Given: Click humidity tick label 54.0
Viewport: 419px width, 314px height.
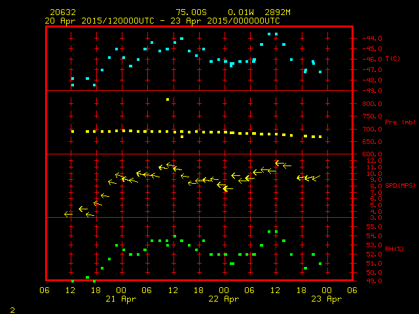Looking at the screenshot, I should pyautogui.click(x=374, y=236).
